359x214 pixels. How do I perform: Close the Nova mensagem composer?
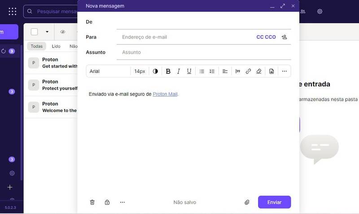point(293,6)
